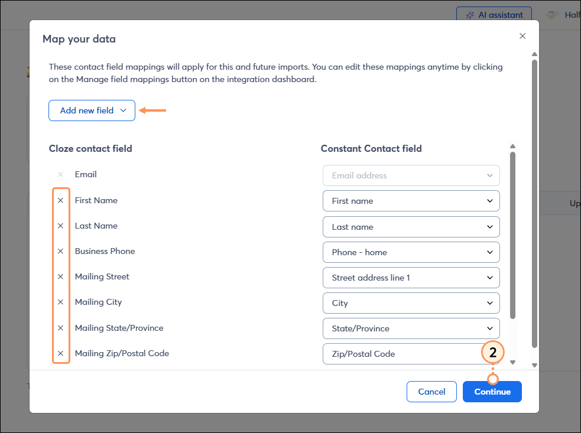Viewport: 581px width, 433px height.
Task: Remove the Last Name field mapping
Action: [x=61, y=226]
